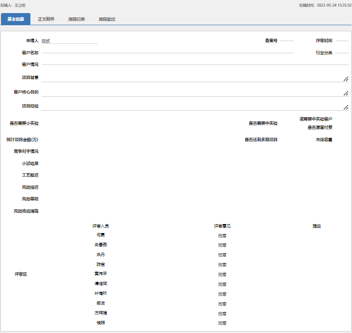Click inside the 项目经验 textarea
This screenshot has height=333, width=352.
click(195, 106)
